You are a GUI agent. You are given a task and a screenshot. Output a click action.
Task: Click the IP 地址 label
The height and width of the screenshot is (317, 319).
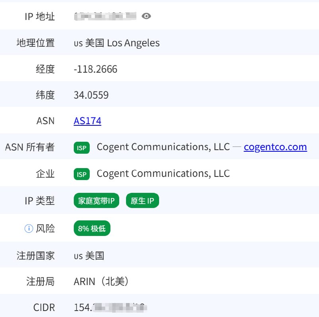click(x=39, y=16)
